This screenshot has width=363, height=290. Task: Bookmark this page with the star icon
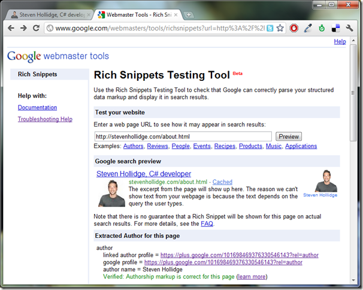(x=280, y=28)
